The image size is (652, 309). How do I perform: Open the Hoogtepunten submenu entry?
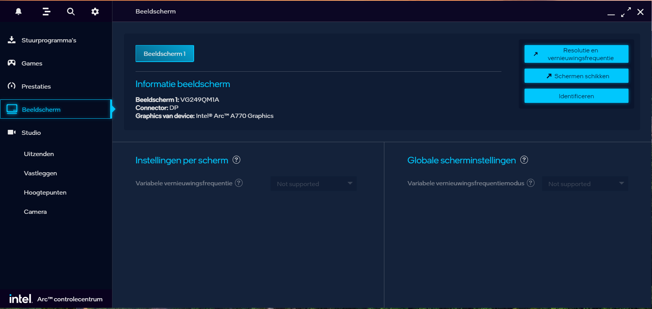(45, 193)
